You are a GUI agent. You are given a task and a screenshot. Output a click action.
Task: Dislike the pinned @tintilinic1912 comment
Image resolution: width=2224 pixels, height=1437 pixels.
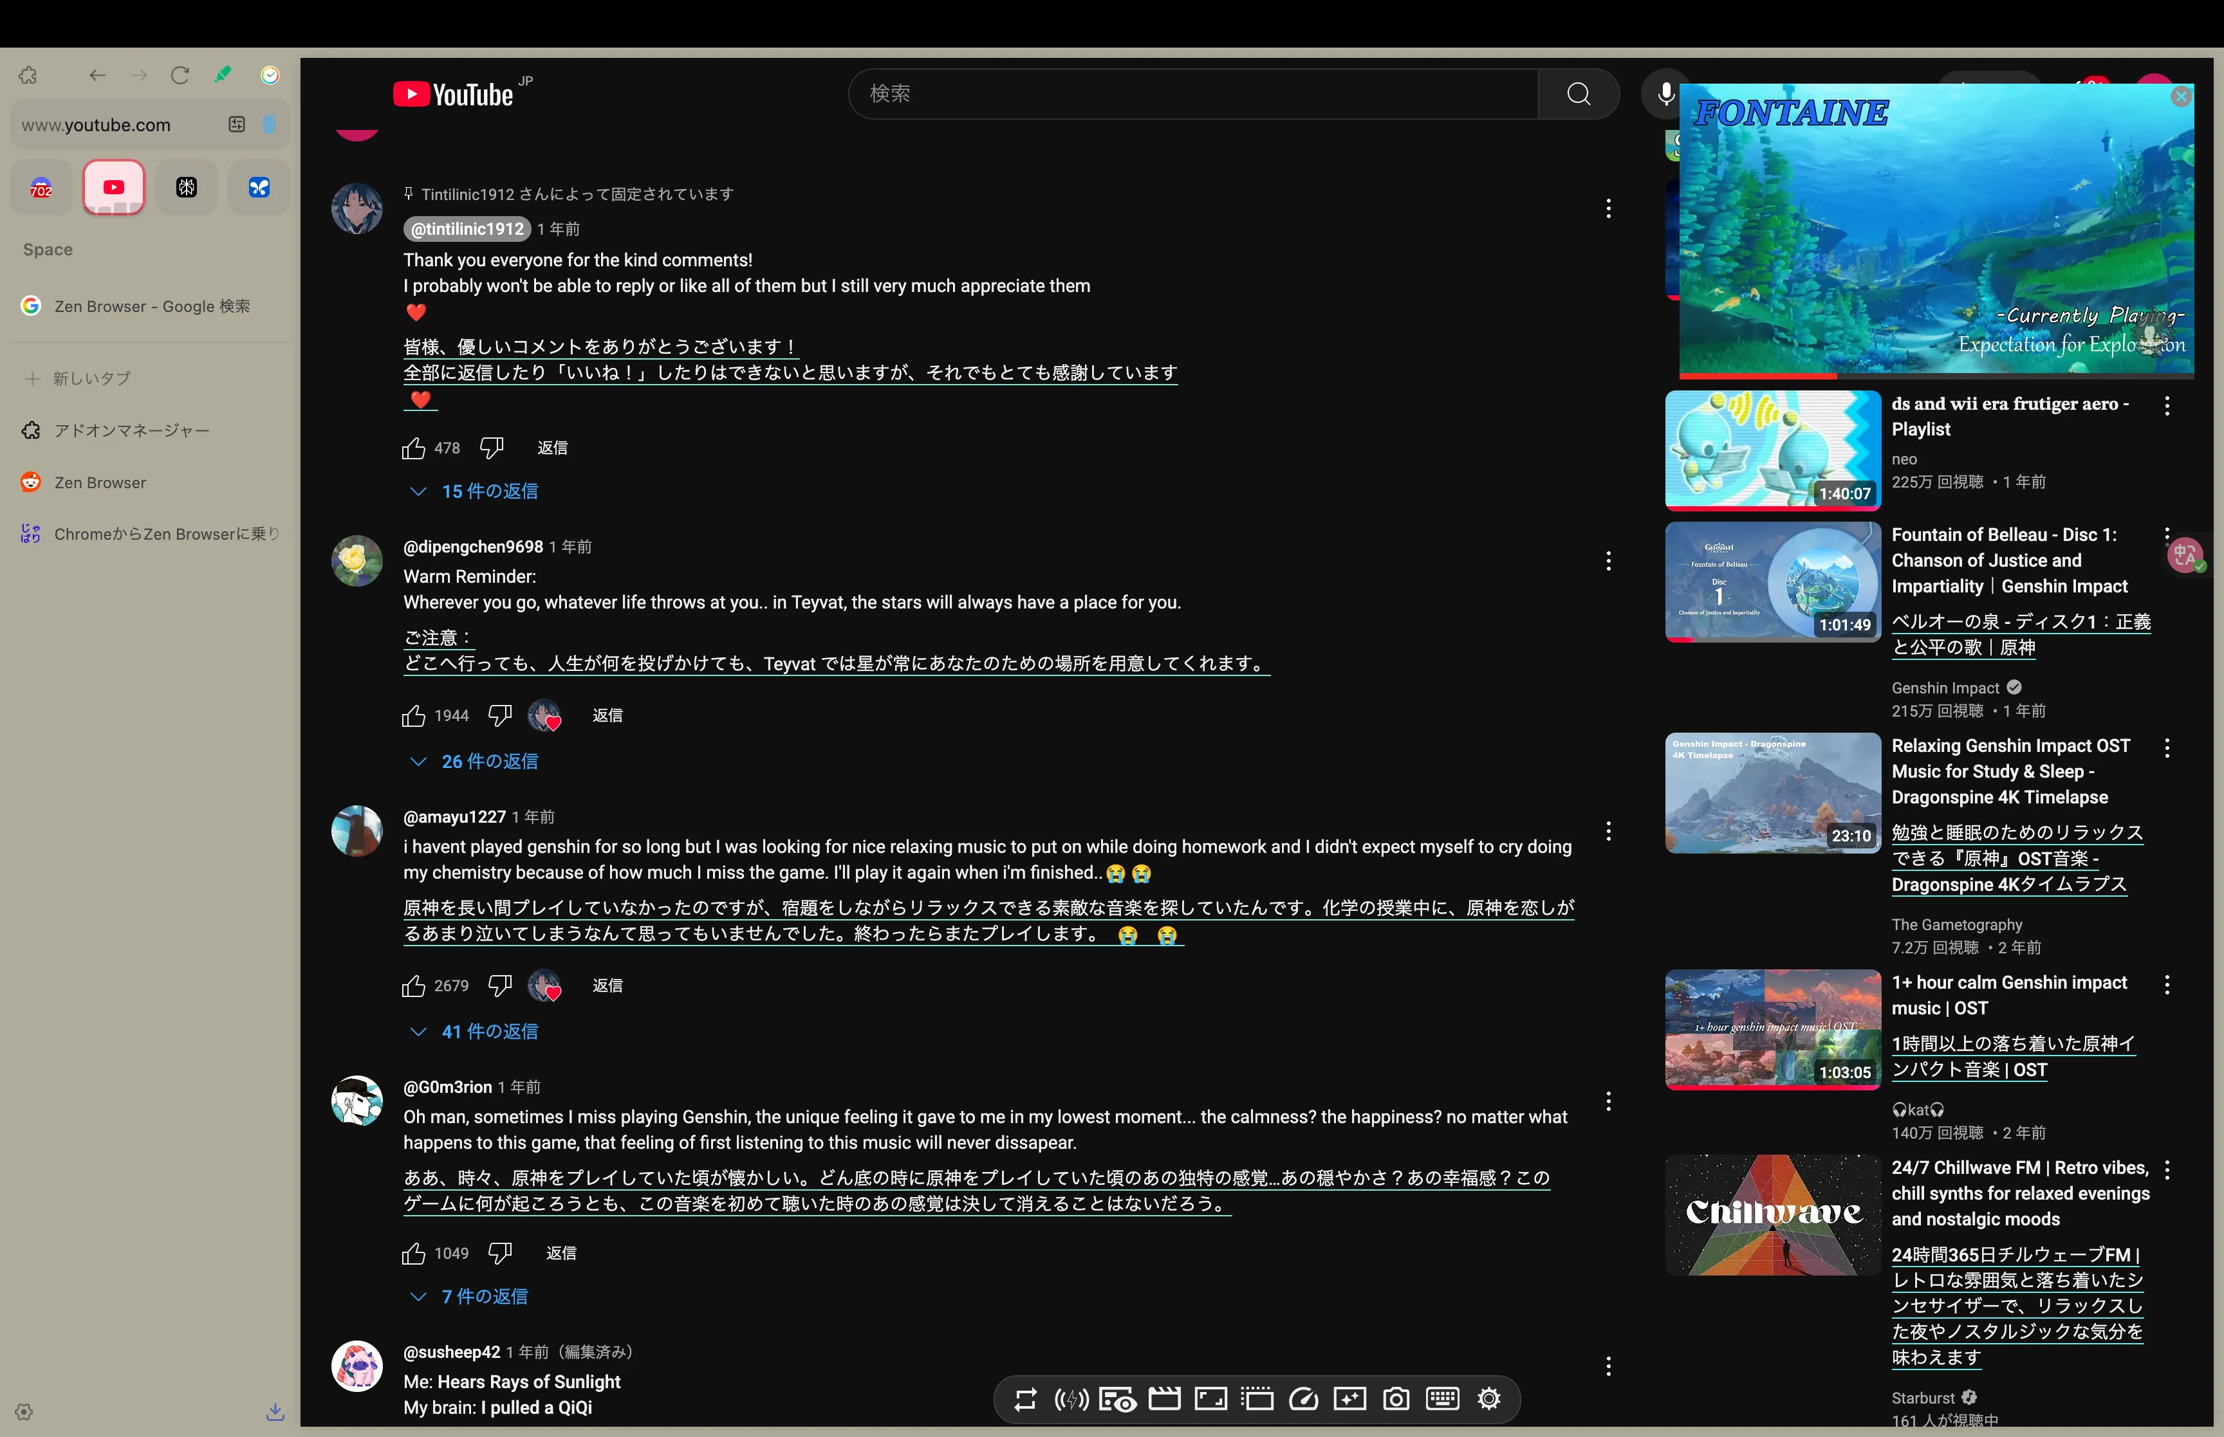coord(492,448)
